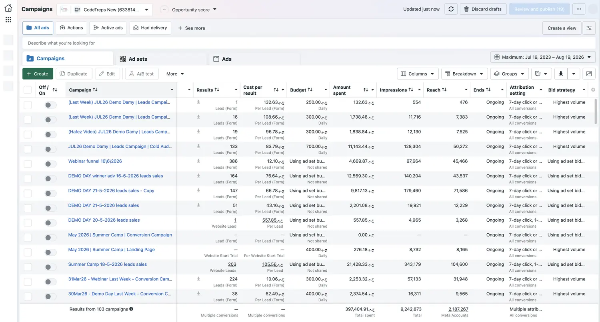This screenshot has width=600, height=322.
Task: Open the date range picker dropdown
Action: pyautogui.click(x=543, y=57)
